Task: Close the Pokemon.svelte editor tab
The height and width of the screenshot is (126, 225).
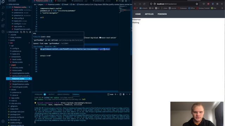Action: pyautogui.click(x=51, y=1)
